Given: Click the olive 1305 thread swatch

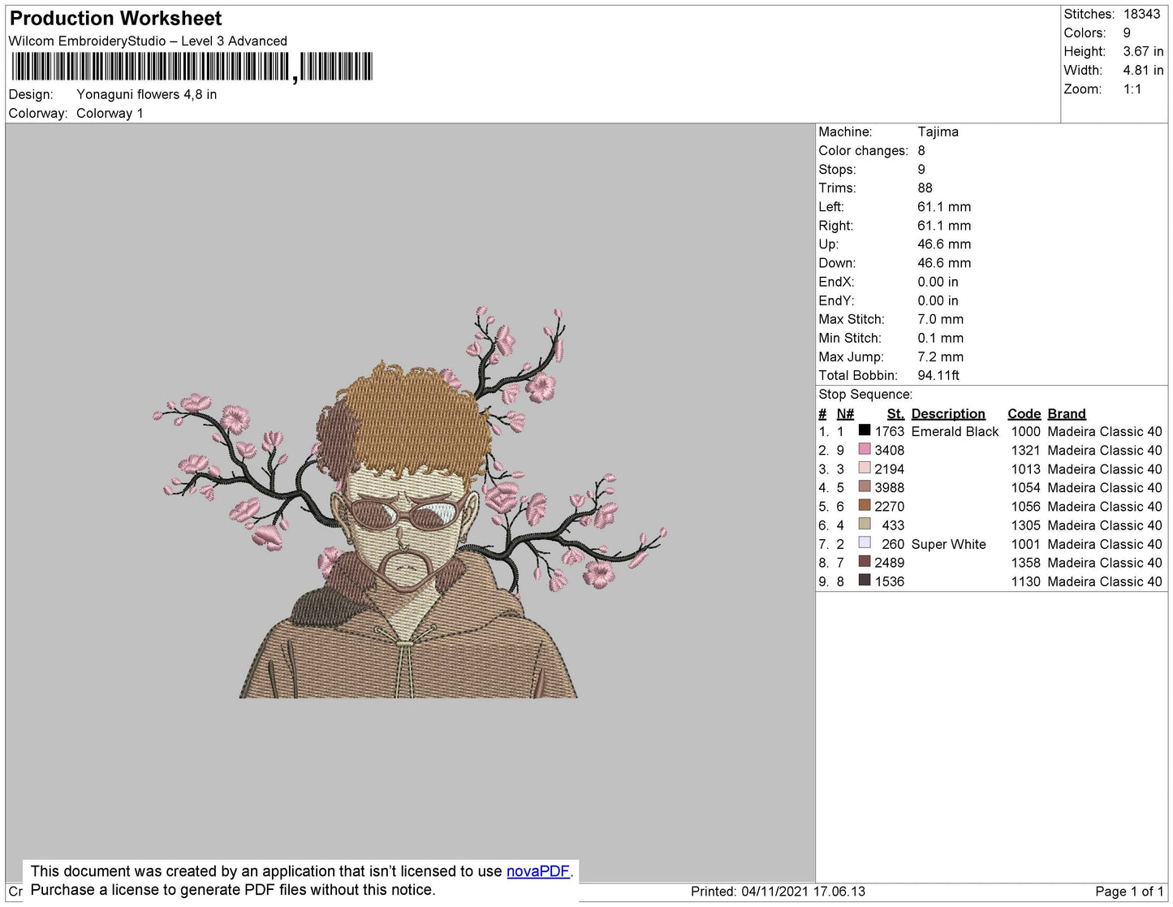Looking at the screenshot, I should [865, 524].
